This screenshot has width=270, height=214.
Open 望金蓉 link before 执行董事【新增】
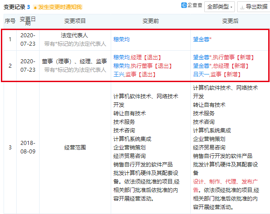(201, 57)
